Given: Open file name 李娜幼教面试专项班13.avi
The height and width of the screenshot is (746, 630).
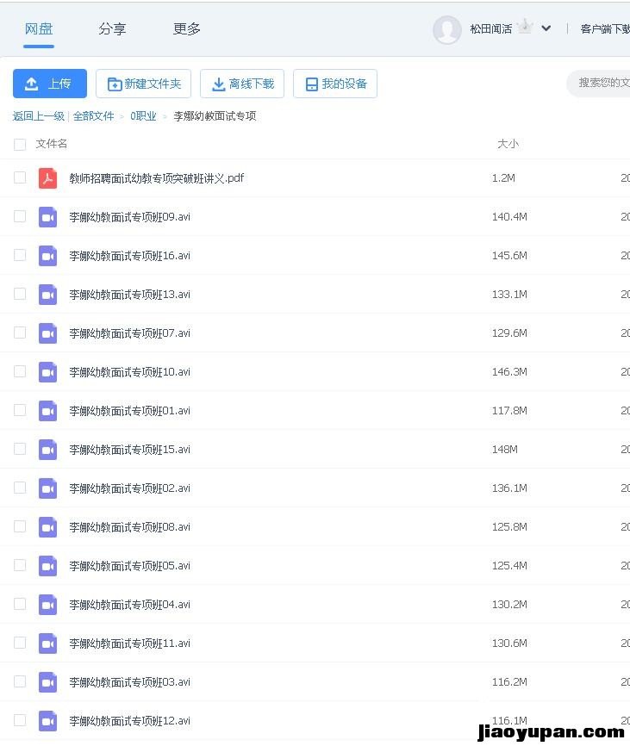Looking at the screenshot, I should click(x=130, y=295).
